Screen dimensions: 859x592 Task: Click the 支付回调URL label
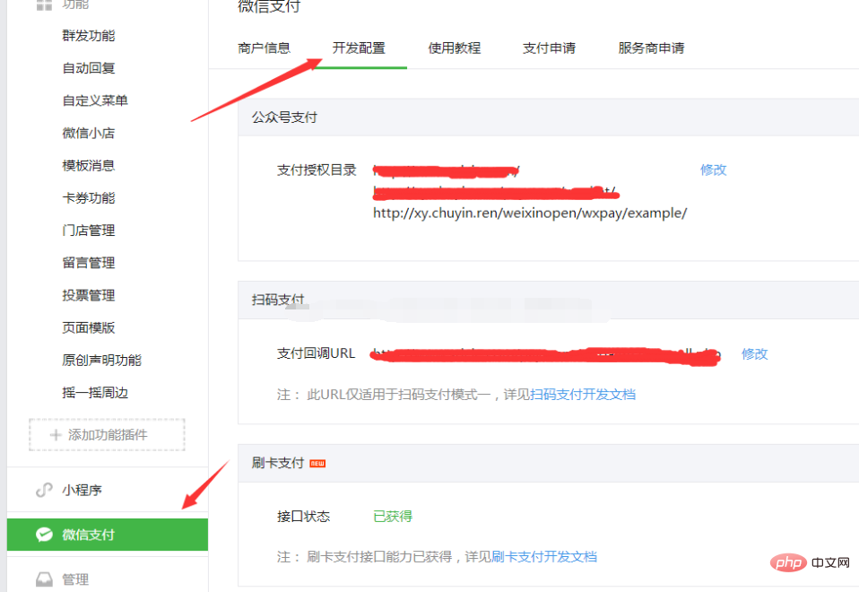[317, 353]
